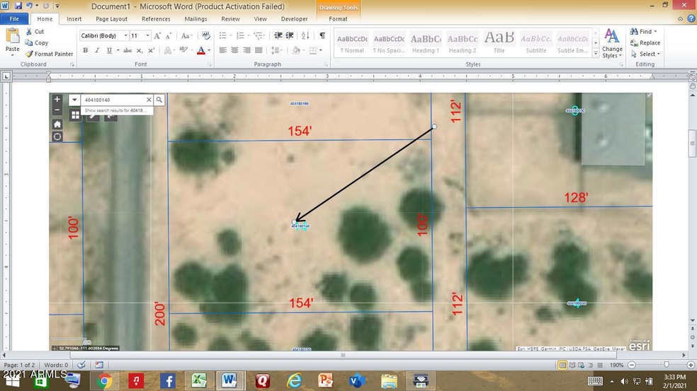697x391 pixels.
Task: Center the paragraph text
Action: (234, 50)
